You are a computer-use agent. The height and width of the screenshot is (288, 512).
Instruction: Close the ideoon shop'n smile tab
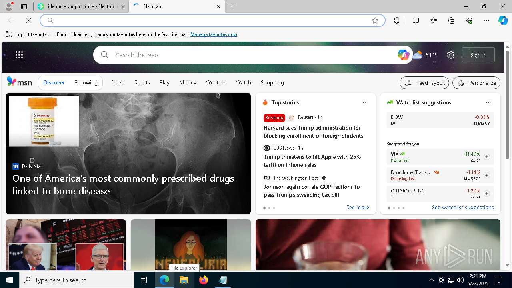pyautogui.click(x=123, y=6)
